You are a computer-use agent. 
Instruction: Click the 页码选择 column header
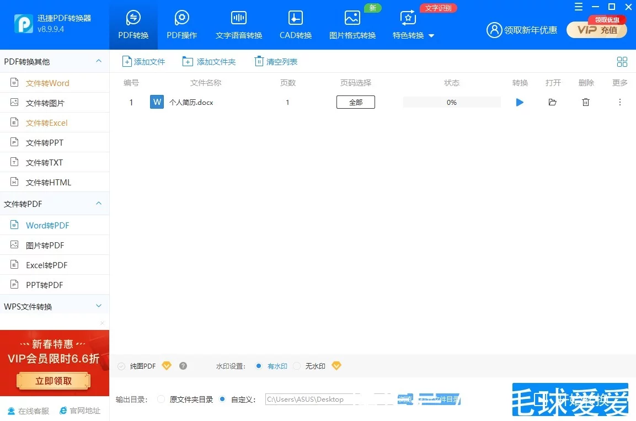click(356, 83)
